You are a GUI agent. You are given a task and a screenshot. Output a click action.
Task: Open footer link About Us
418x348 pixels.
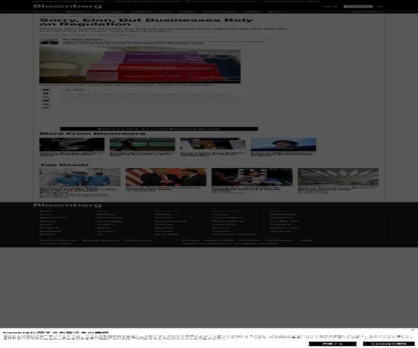(x=280, y=231)
